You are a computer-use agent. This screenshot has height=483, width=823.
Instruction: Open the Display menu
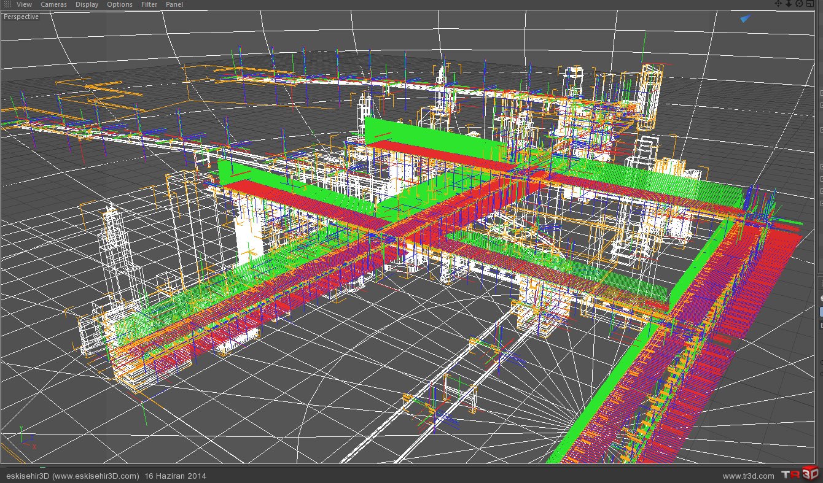(87, 4)
